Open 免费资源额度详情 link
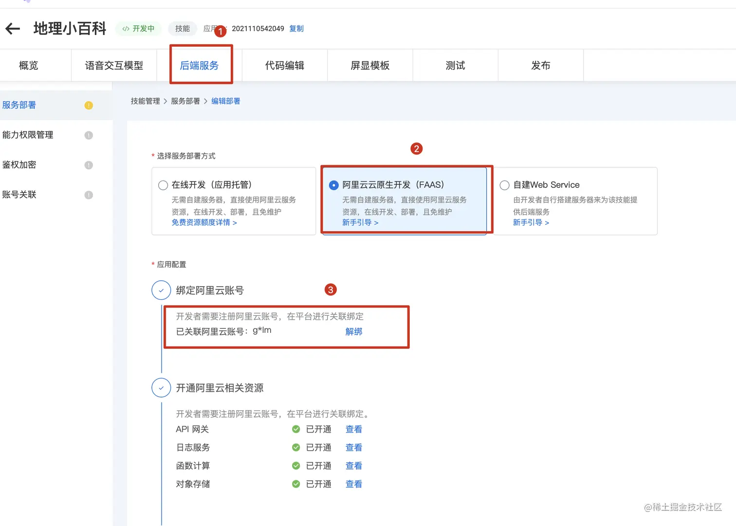The image size is (736, 526). pos(204,222)
